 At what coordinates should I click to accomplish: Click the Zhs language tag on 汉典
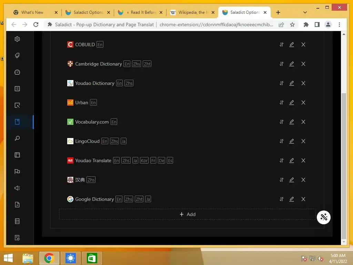[x=91, y=180]
